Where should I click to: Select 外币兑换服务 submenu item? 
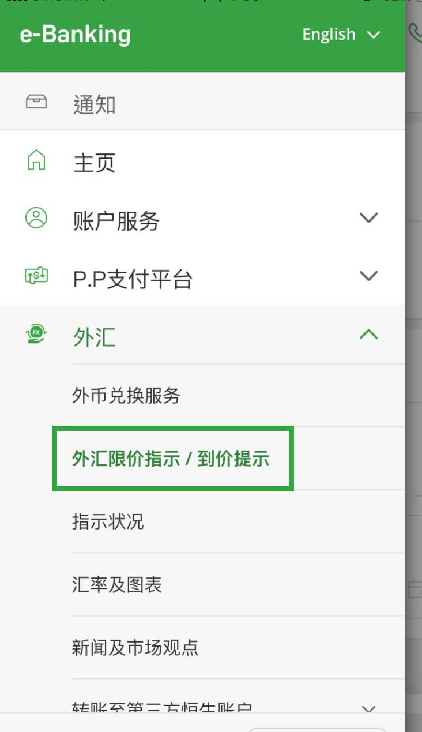click(x=126, y=396)
